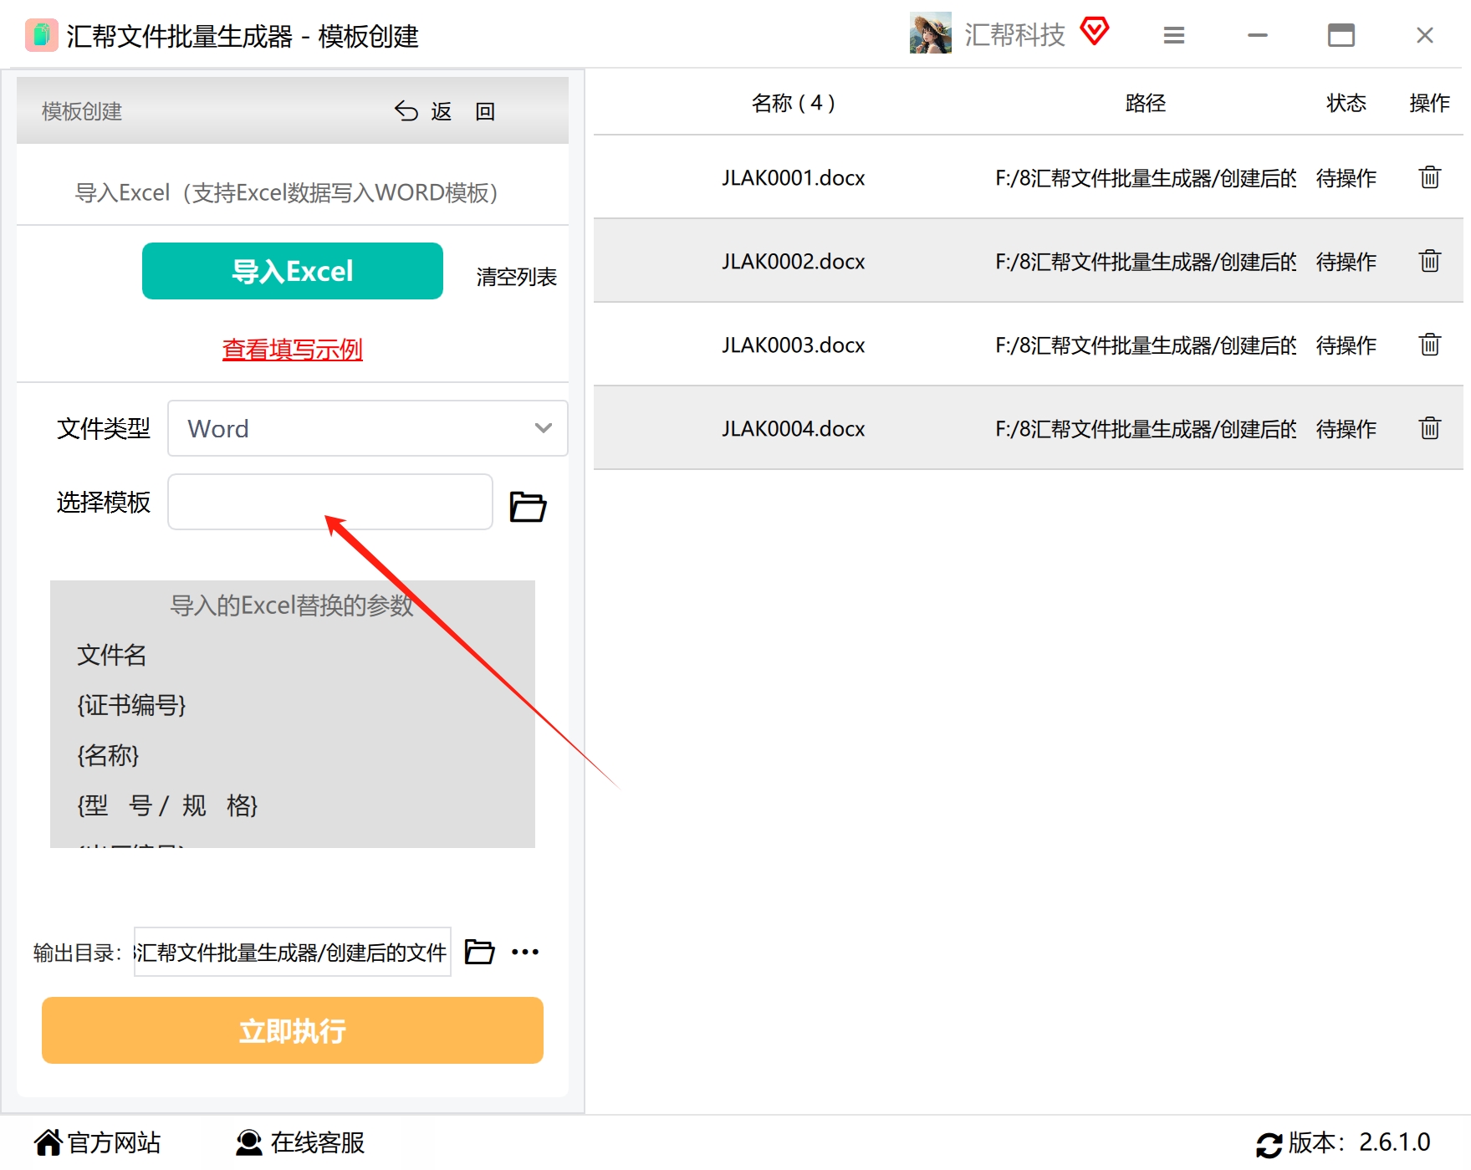Clear the list with 清空列表

516,277
